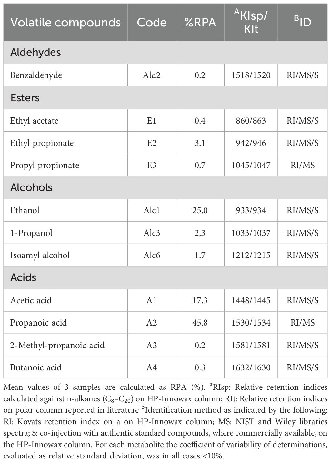Viewport: 331px width, 463px height.
Task: Select the %RPA column header
Action: pyautogui.click(x=200, y=22)
